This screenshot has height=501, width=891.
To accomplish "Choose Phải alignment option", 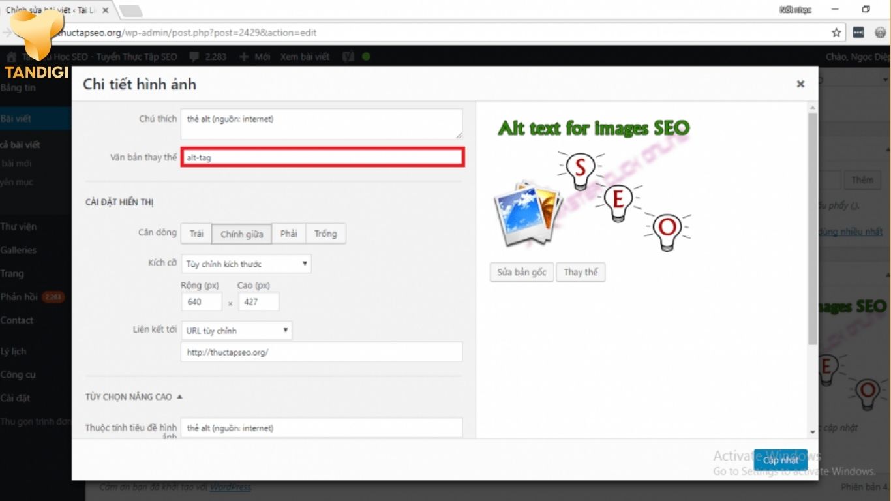I will [289, 234].
